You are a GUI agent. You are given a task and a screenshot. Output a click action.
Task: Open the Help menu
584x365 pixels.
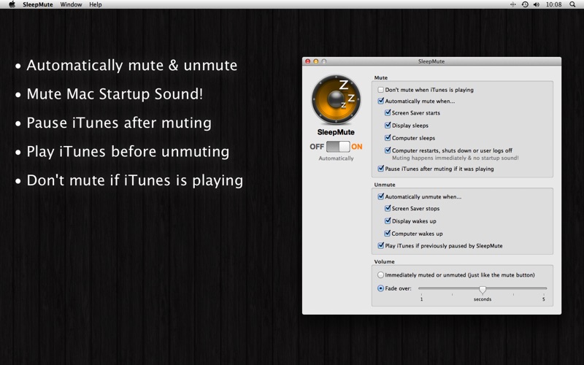pyautogui.click(x=96, y=4)
